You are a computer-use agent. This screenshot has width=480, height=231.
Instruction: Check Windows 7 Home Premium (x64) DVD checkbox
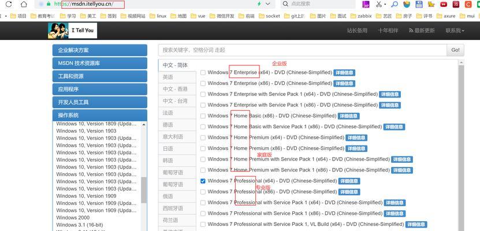pos(203,137)
